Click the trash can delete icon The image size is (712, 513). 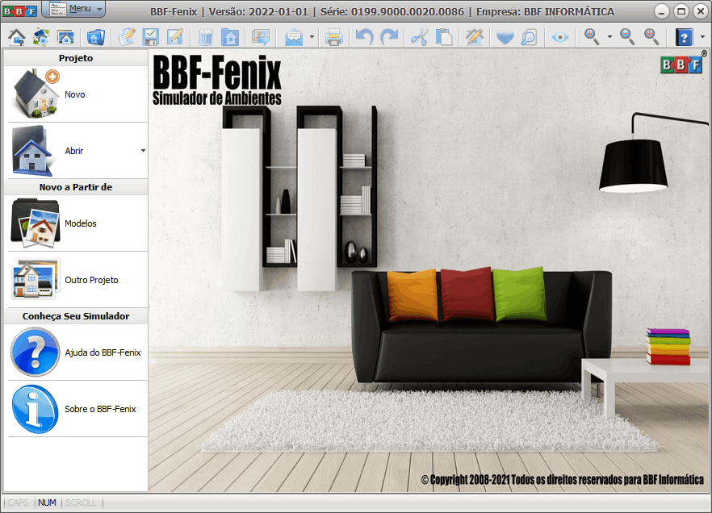(x=206, y=37)
